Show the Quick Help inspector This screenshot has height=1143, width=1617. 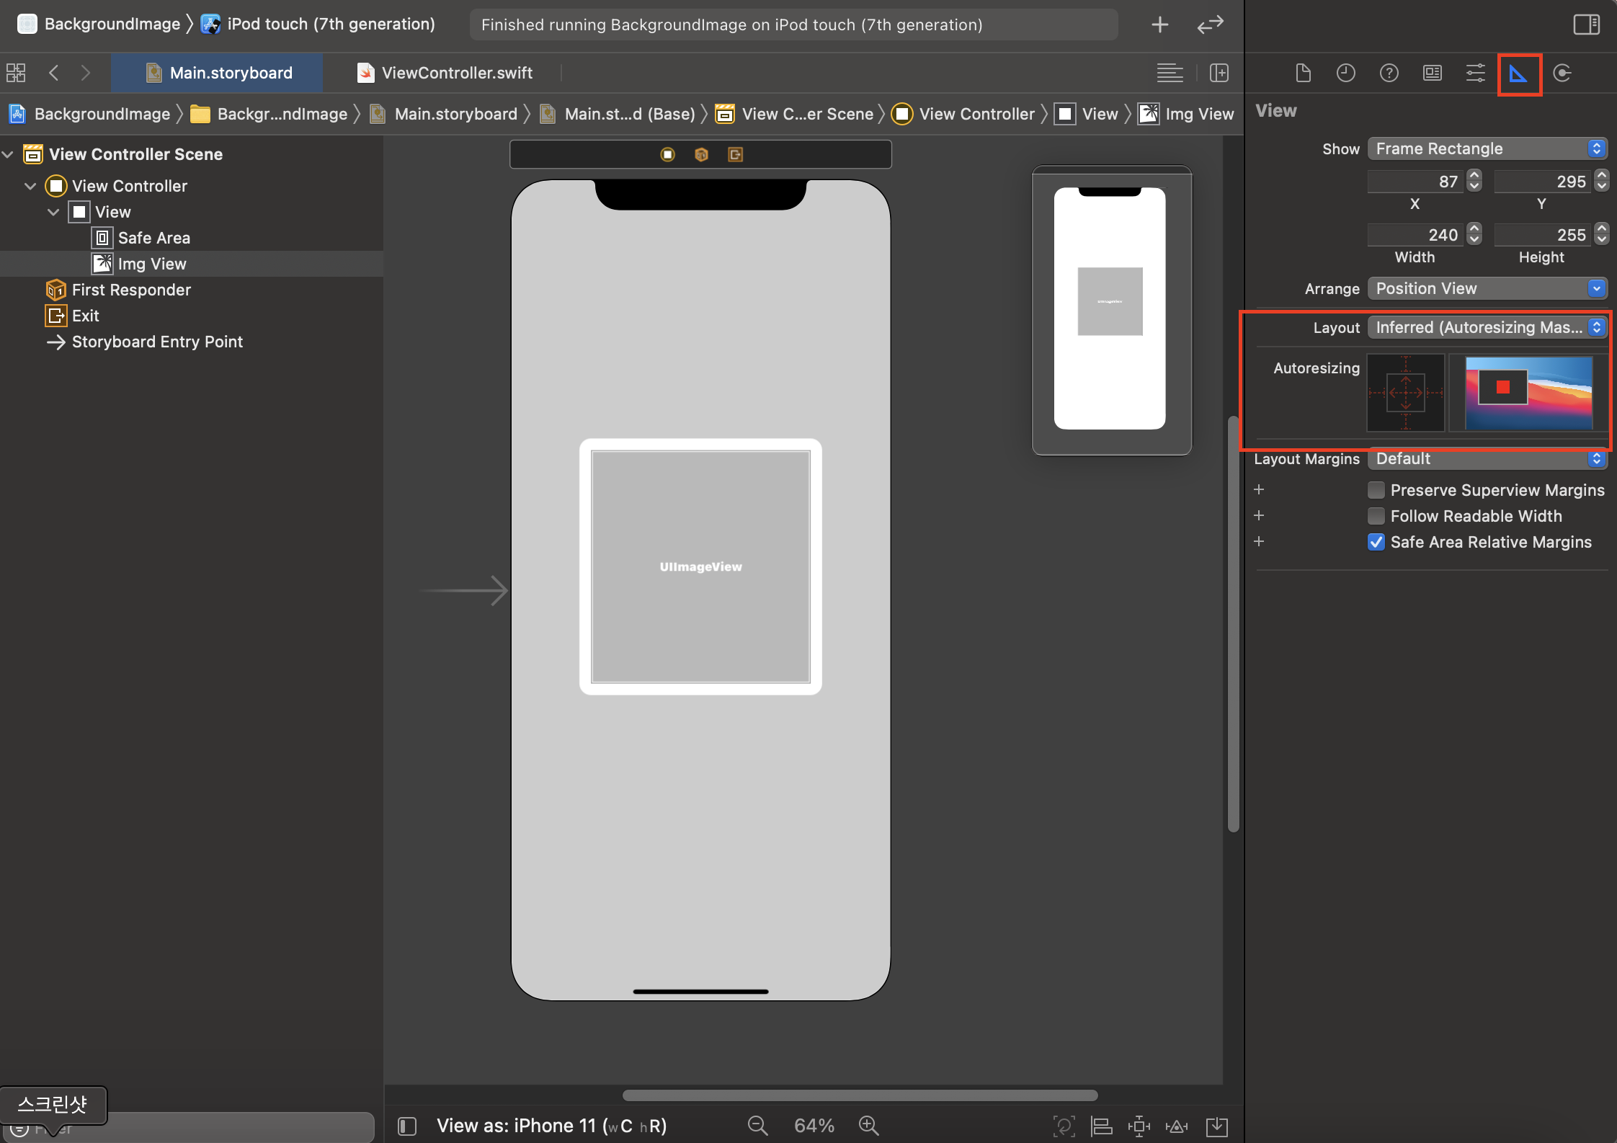coord(1389,74)
